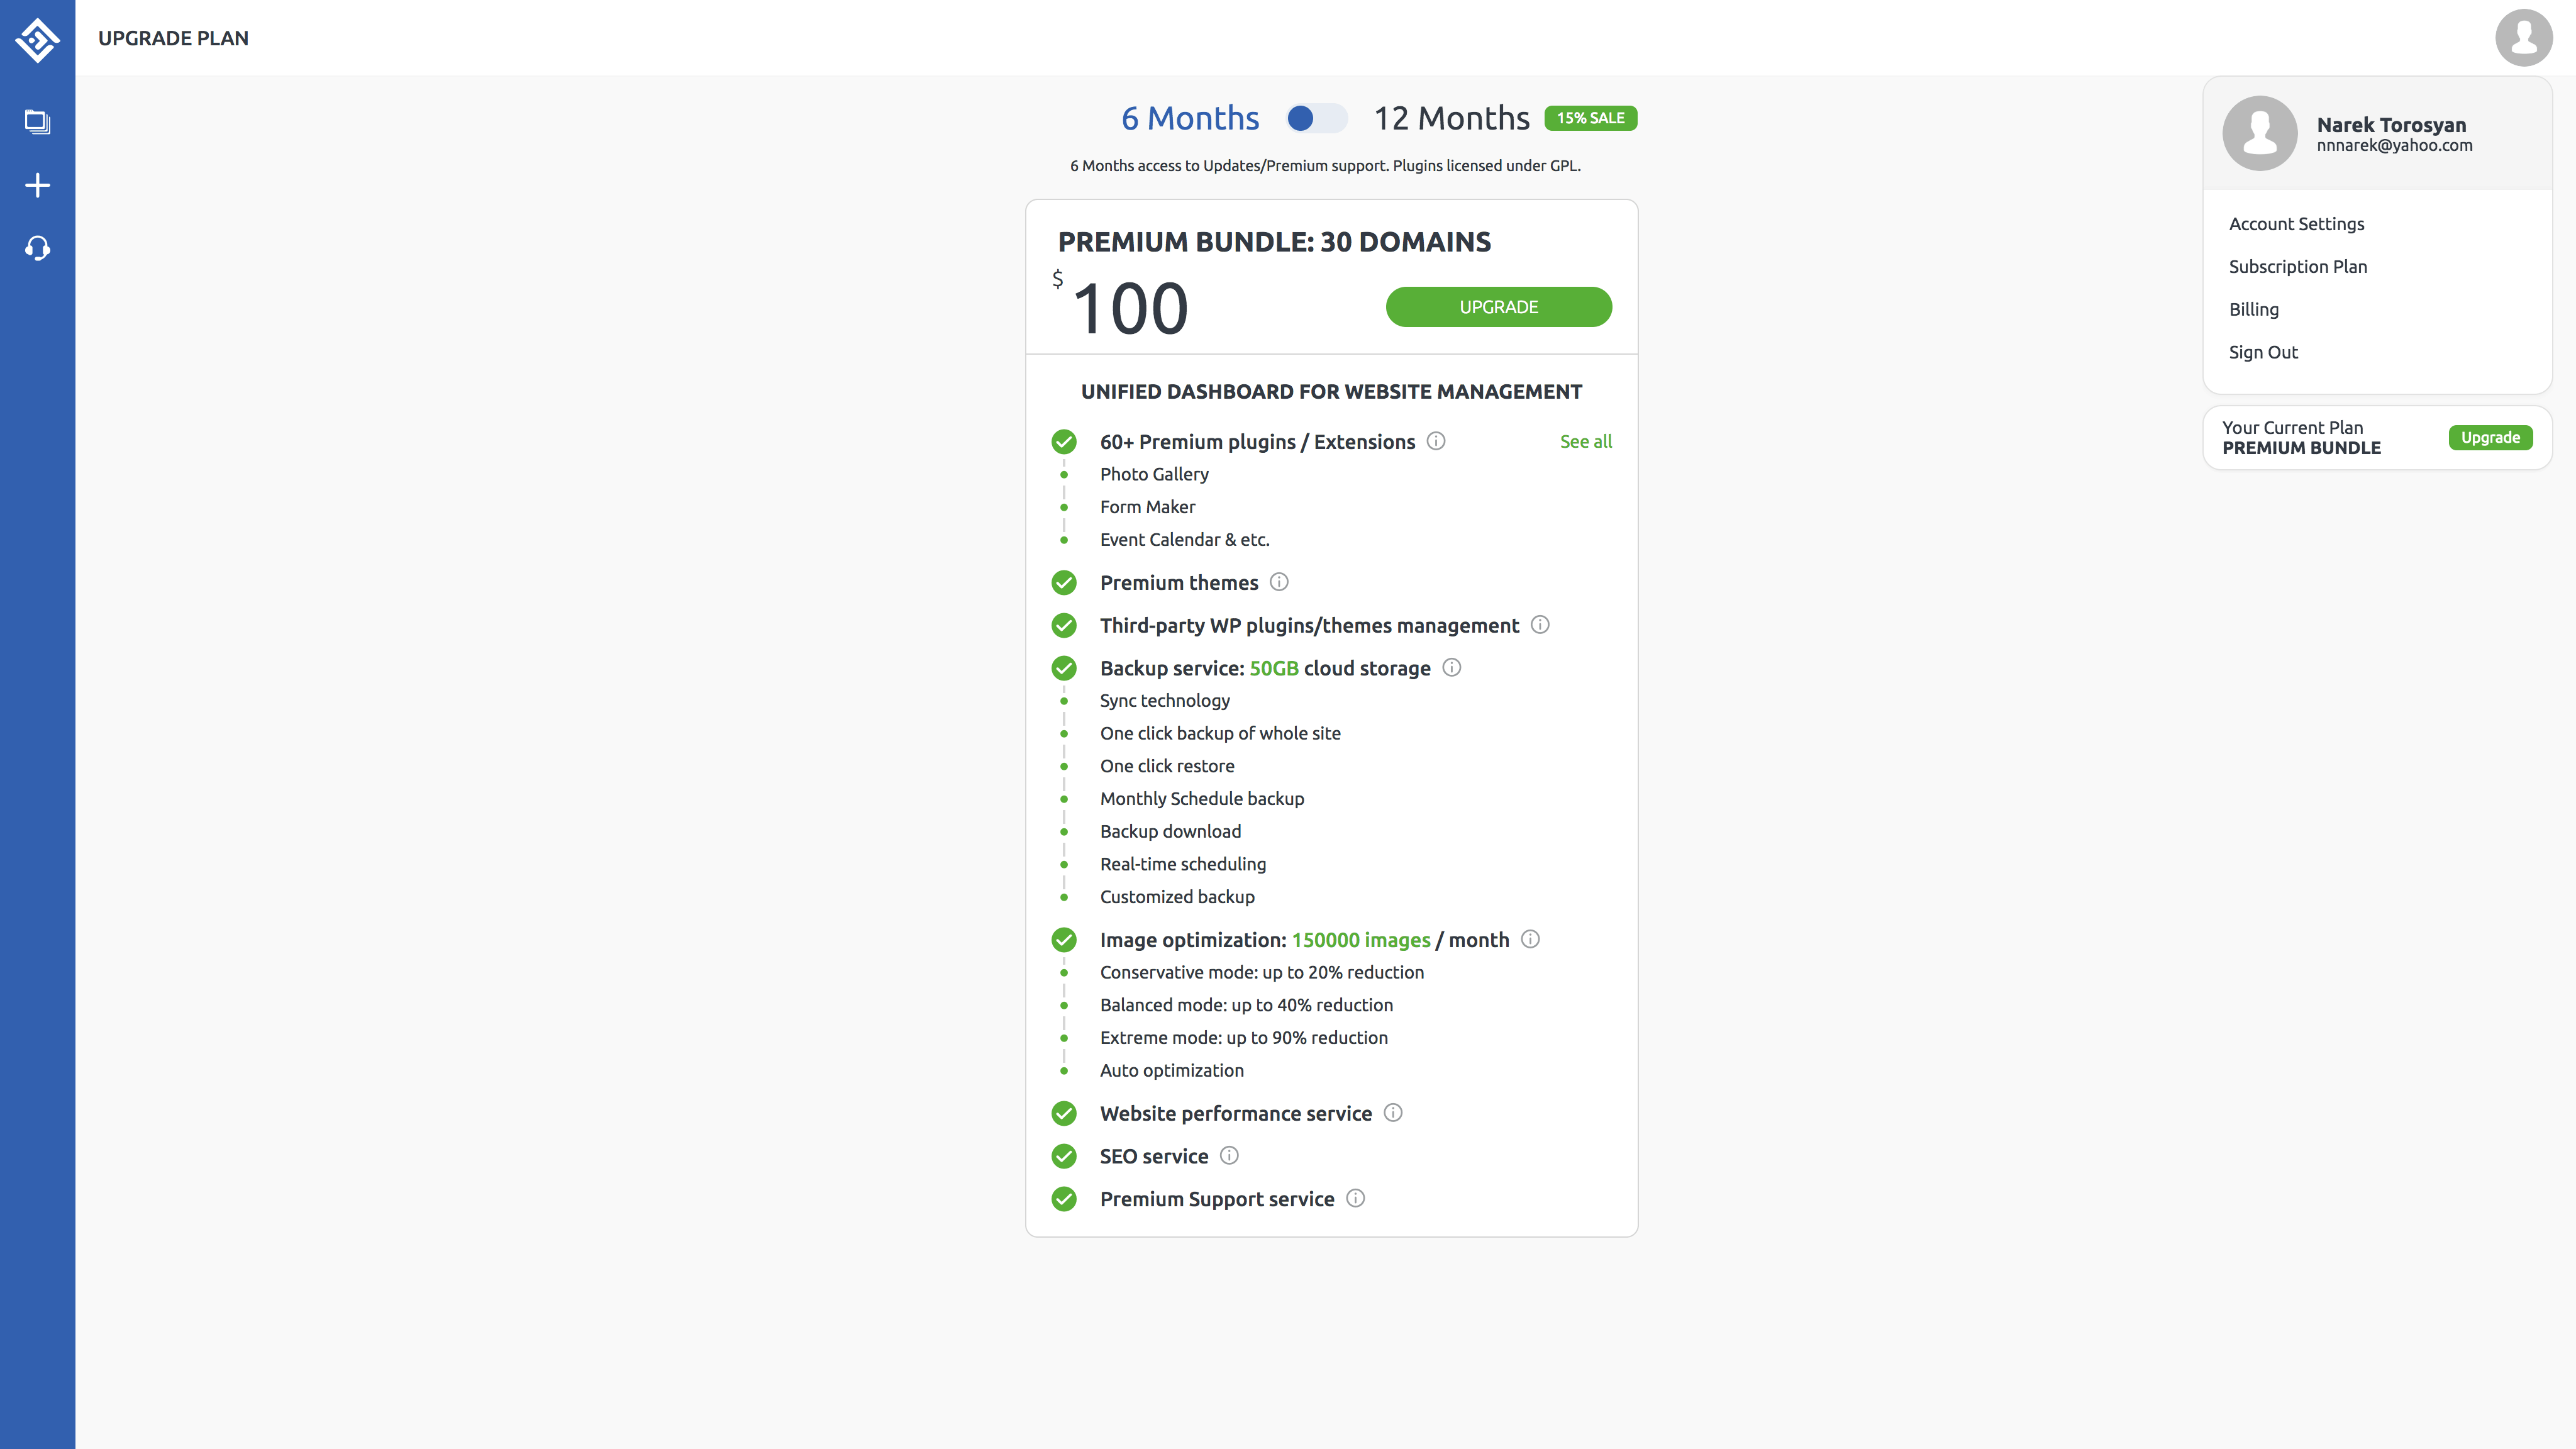Toggle the 6/12 Months billing switch
This screenshot has width=2576, height=1449.
(1316, 119)
